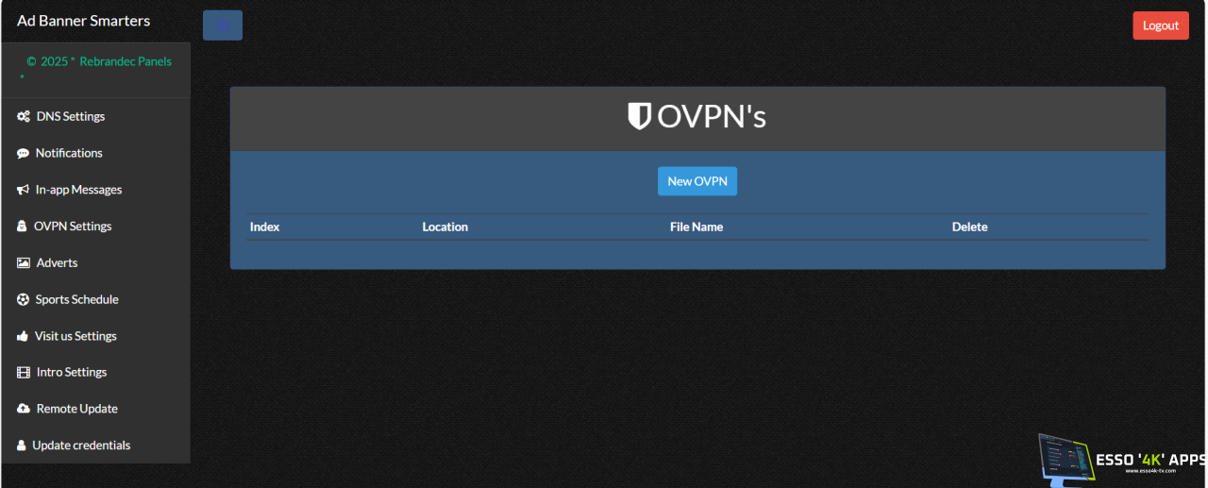1208x488 pixels.
Task: Click the film strip icon for Intro Settings
Action: tap(24, 373)
